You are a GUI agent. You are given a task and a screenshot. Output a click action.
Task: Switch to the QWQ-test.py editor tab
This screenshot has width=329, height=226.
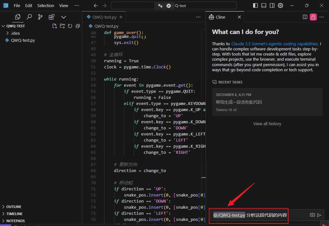pyautogui.click(x=104, y=17)
